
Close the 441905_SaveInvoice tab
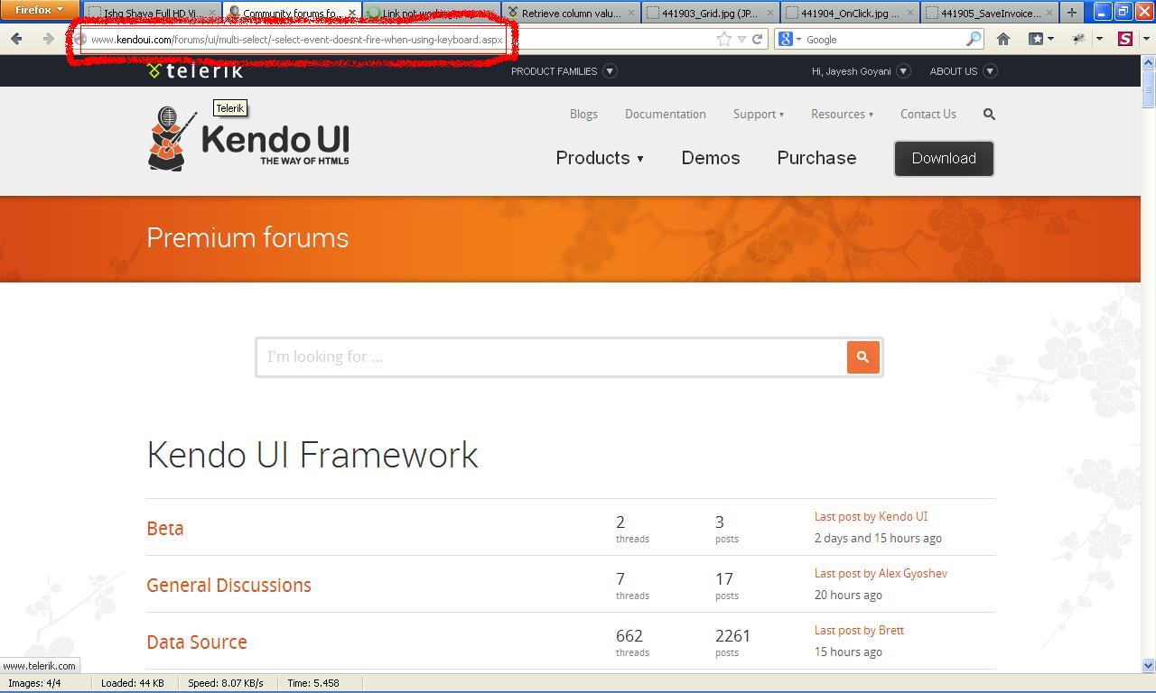[1049, 14]
